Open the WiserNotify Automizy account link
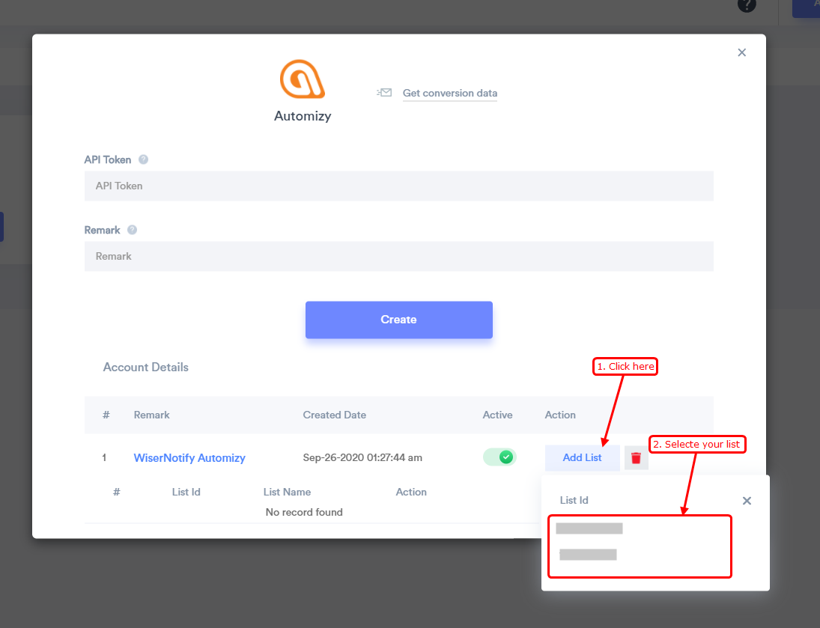 tap(189, 457)
